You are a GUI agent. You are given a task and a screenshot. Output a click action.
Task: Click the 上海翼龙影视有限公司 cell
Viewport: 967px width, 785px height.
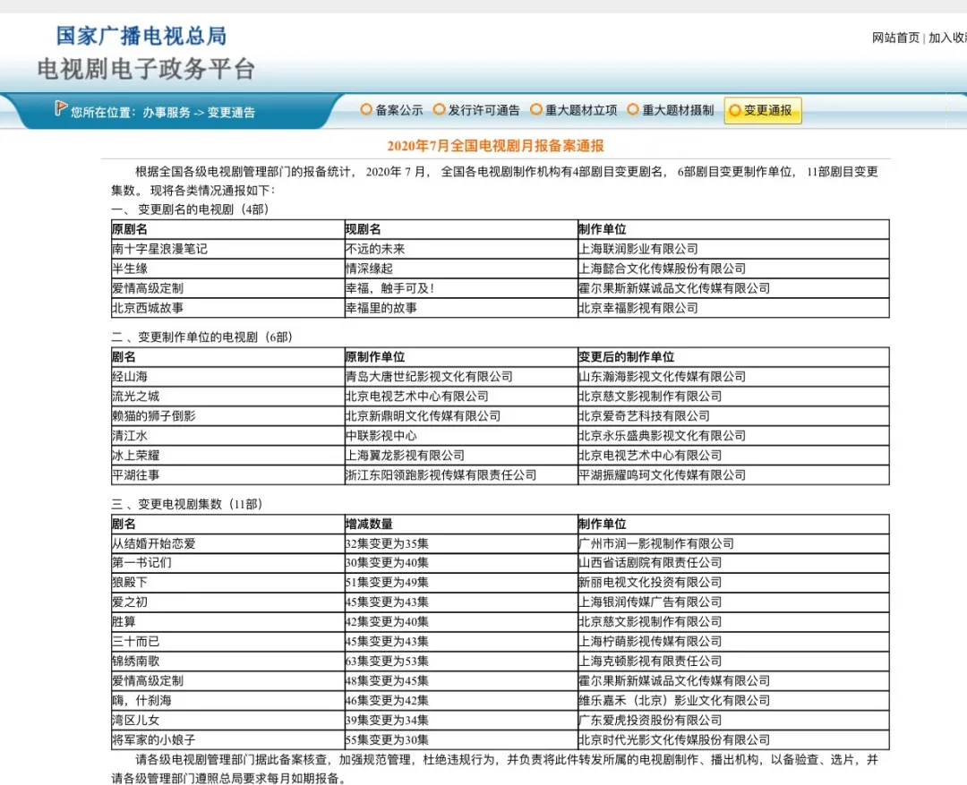[461, 456]
